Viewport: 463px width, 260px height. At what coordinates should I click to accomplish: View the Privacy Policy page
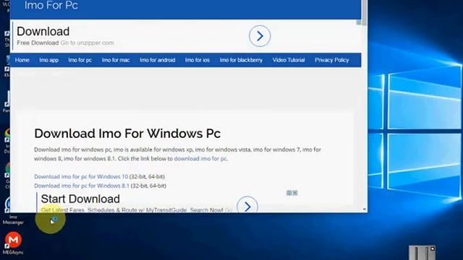coord(332,60)
